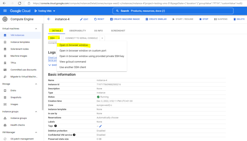247x141 pixels.
Task: Click the Machine images icon
Action: tap(5, 56)
